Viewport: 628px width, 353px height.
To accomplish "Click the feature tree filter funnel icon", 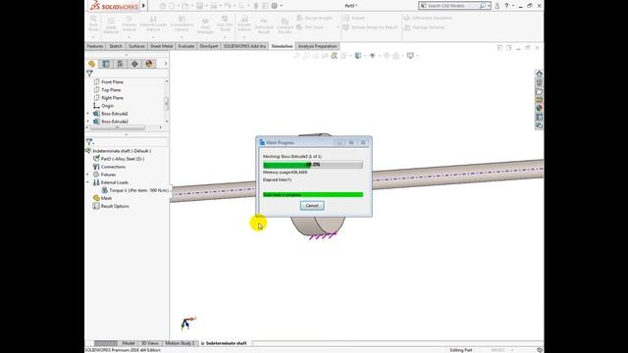I will point(89,74).
